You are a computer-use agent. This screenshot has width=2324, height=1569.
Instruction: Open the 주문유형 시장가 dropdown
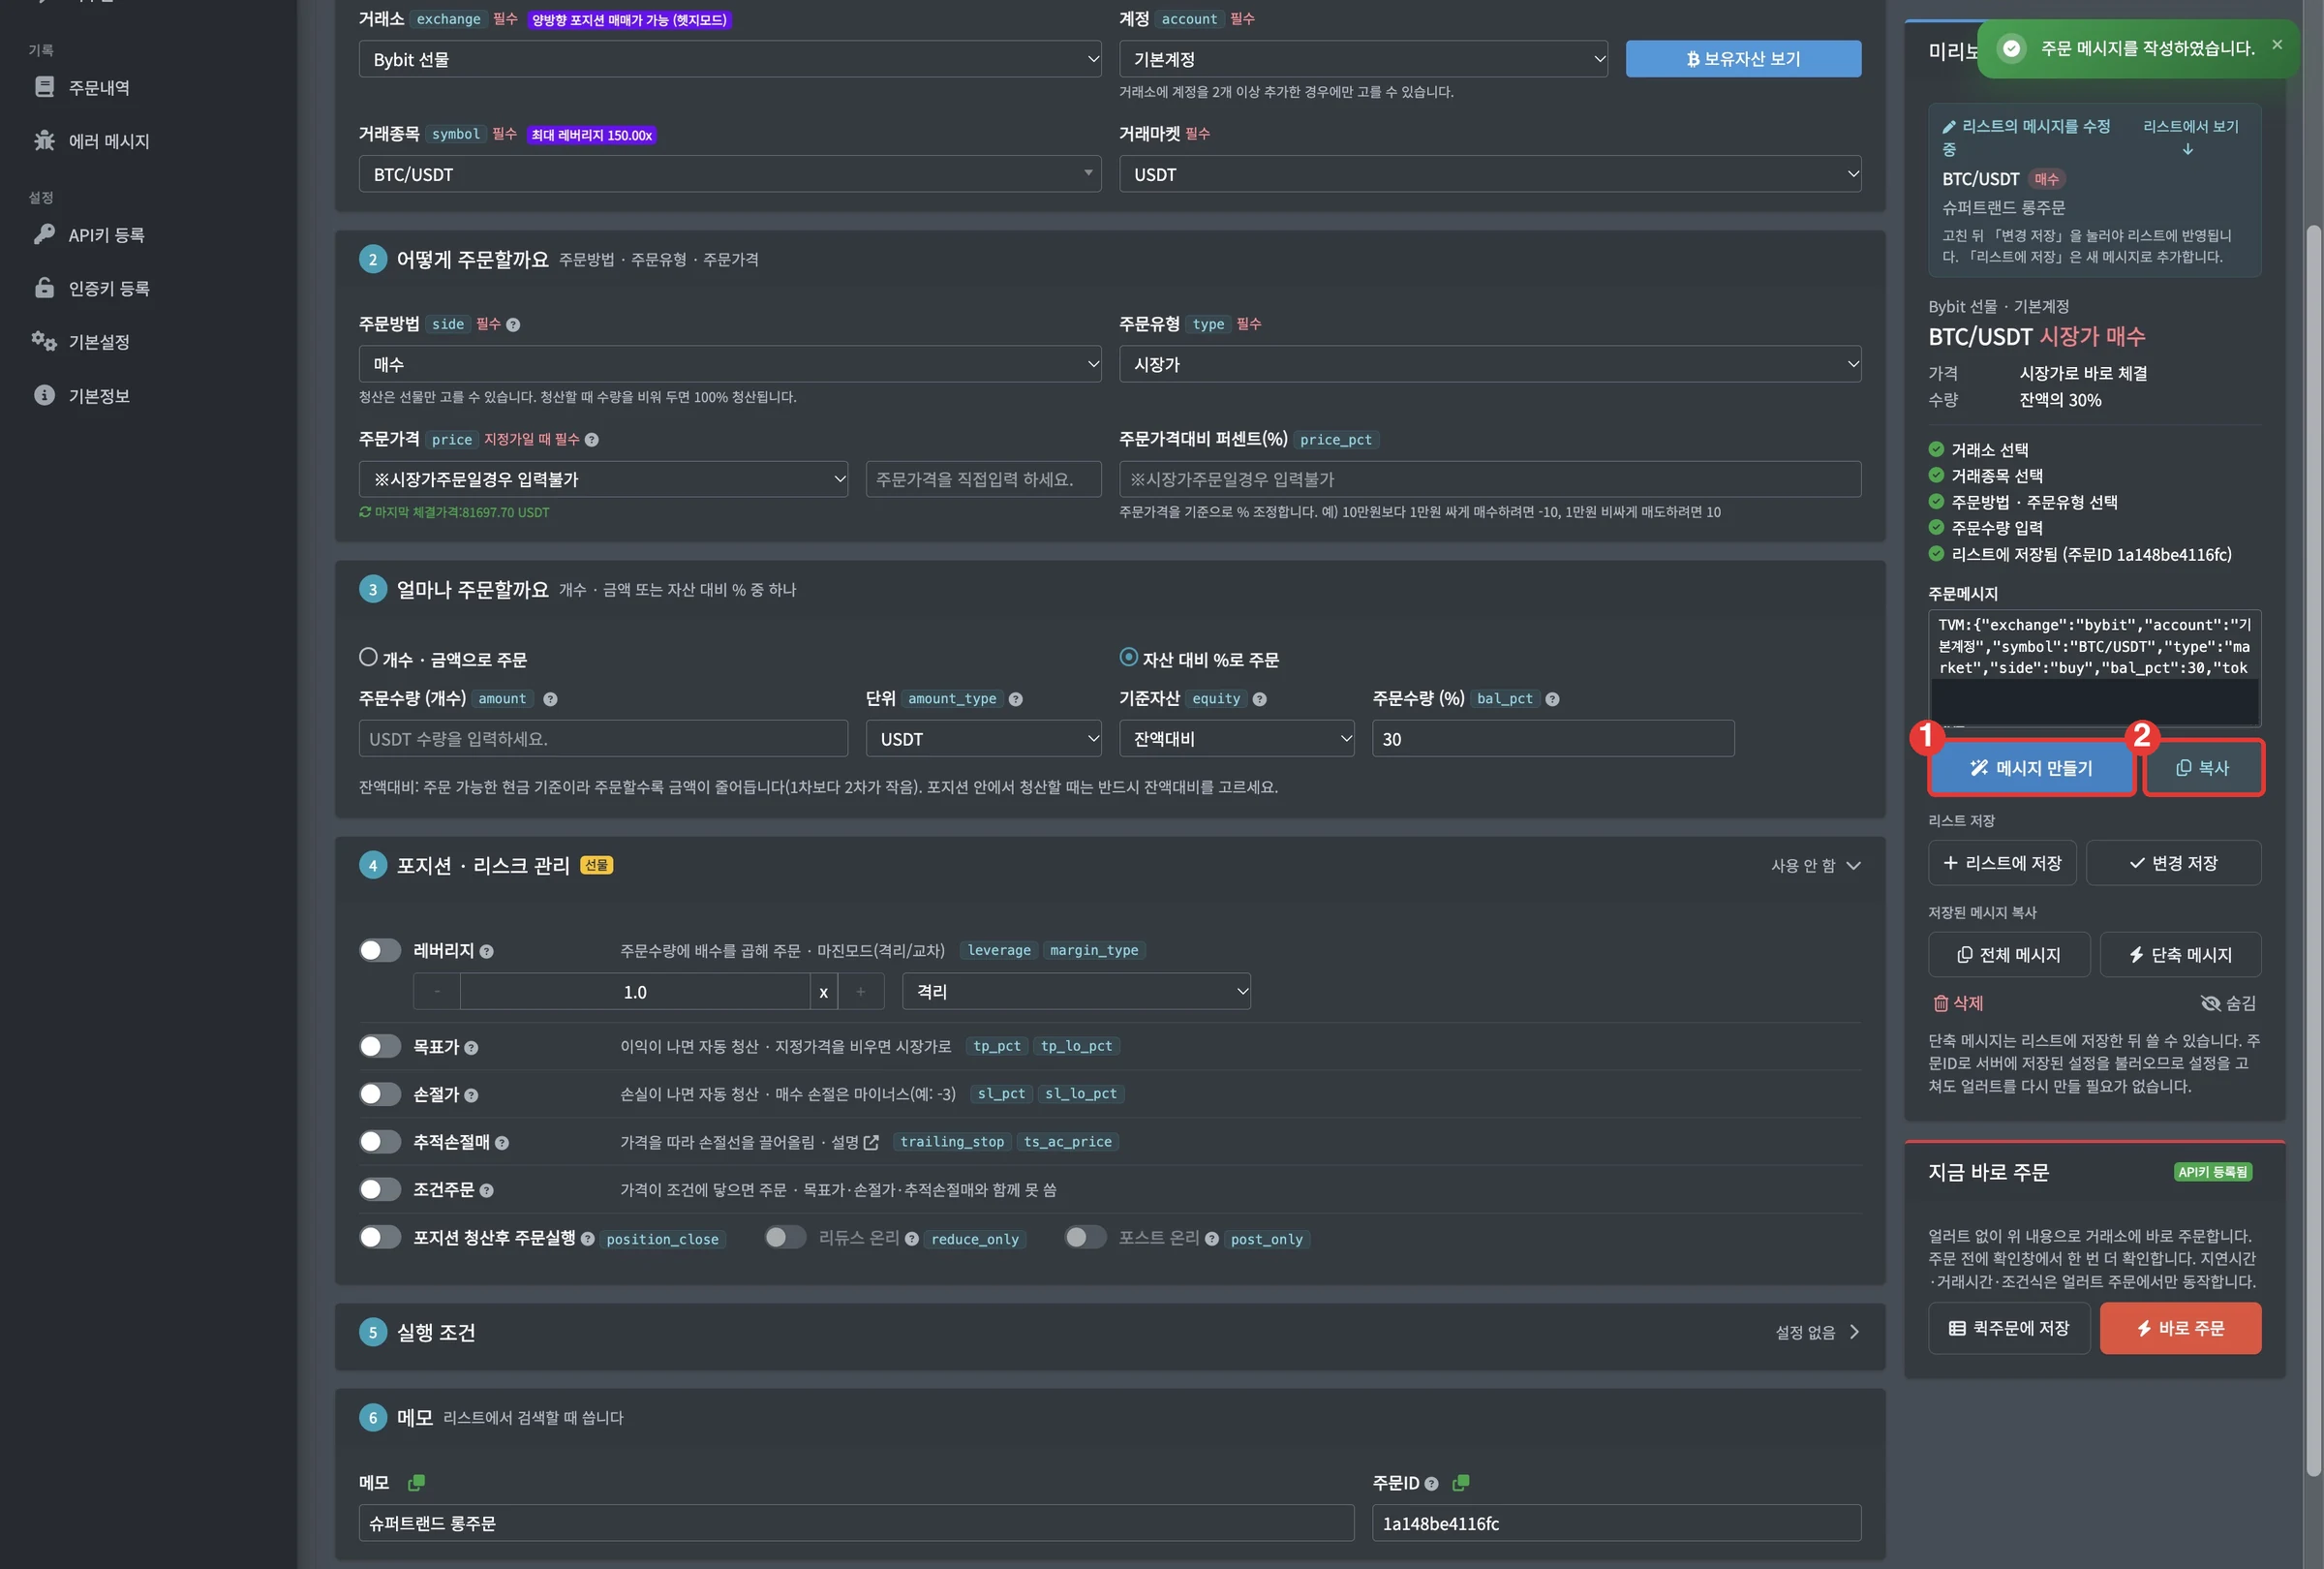(1489, 364)
